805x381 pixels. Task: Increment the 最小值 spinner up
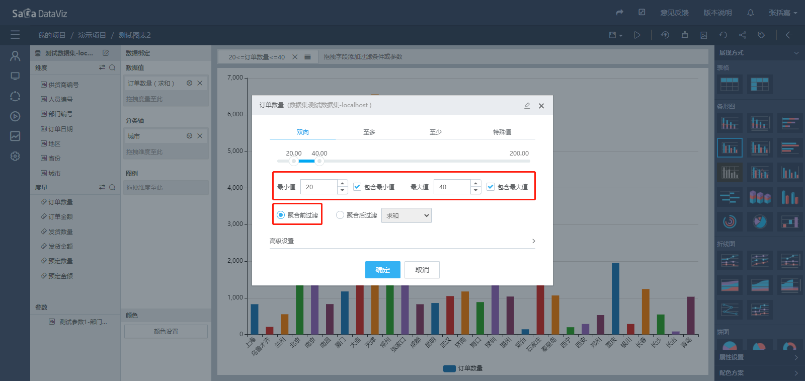click(343, 183)
